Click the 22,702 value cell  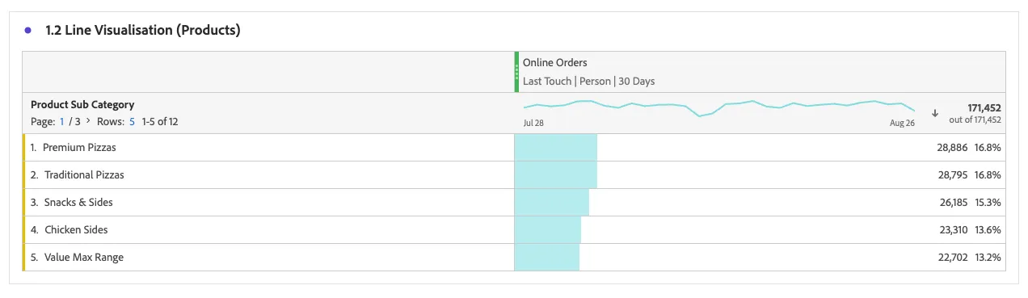[953, 258]
